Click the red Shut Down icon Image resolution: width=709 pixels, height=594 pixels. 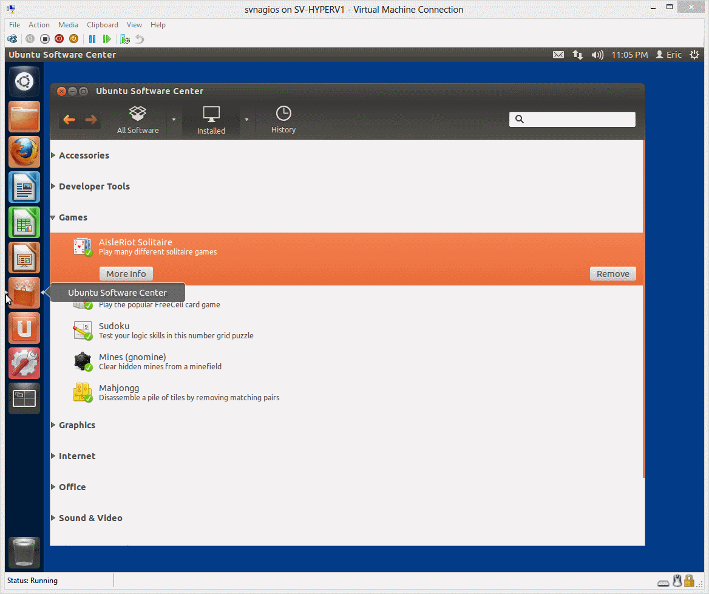click(x=59, y=39)
